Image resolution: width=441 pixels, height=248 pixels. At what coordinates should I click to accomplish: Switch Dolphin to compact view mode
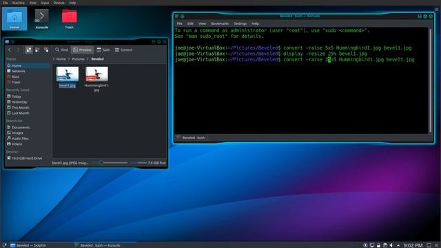(x=37, y=50)
